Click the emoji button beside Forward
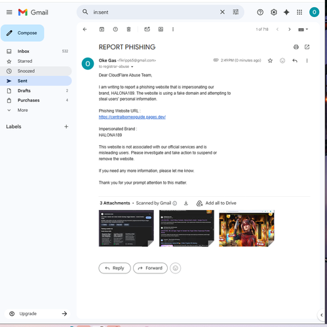 click(175, 268)
